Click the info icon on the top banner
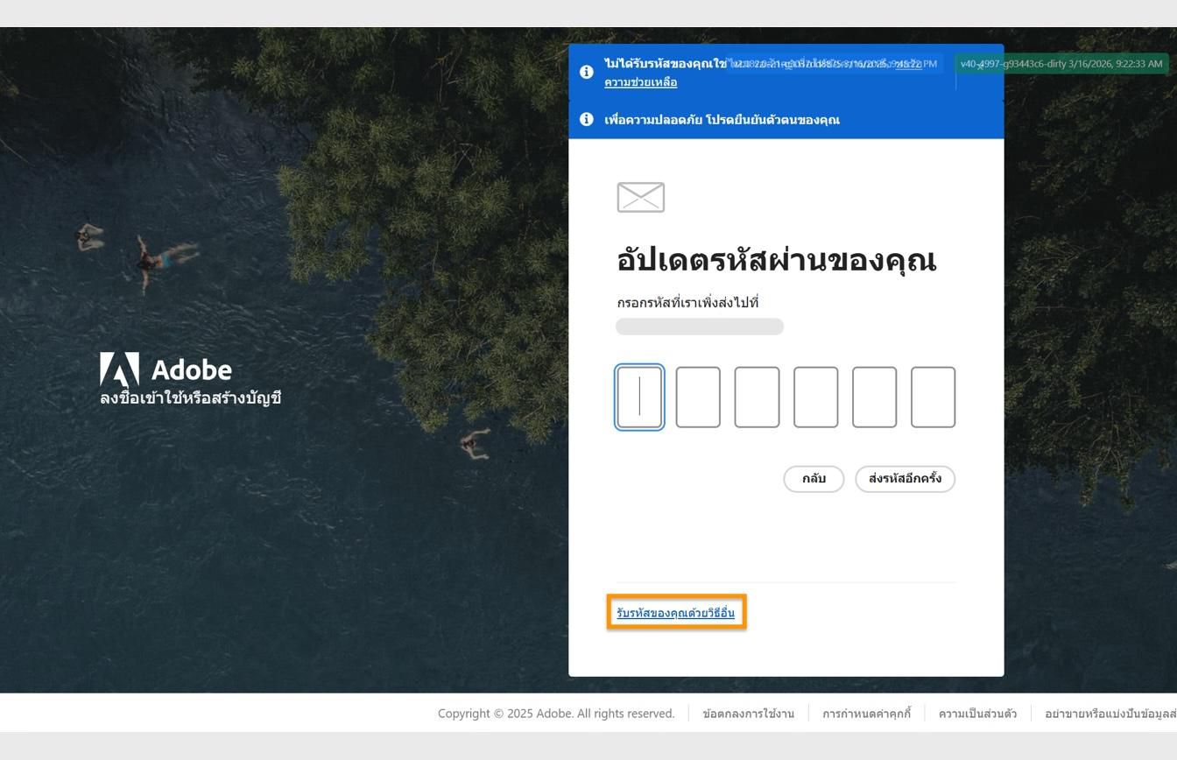 (587, 72)
